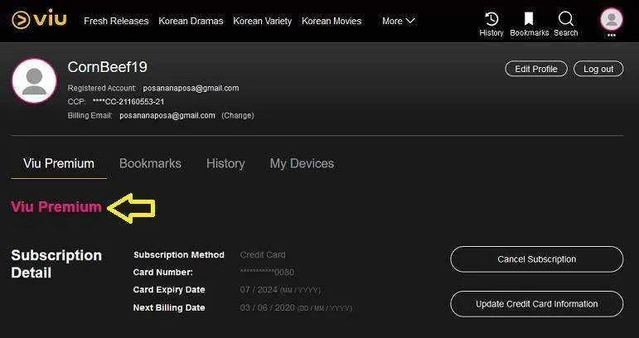The width and height of the screenshot is (639, 338).
Task: Browse Korean Dramas
Action: click(x=191, y=21)
